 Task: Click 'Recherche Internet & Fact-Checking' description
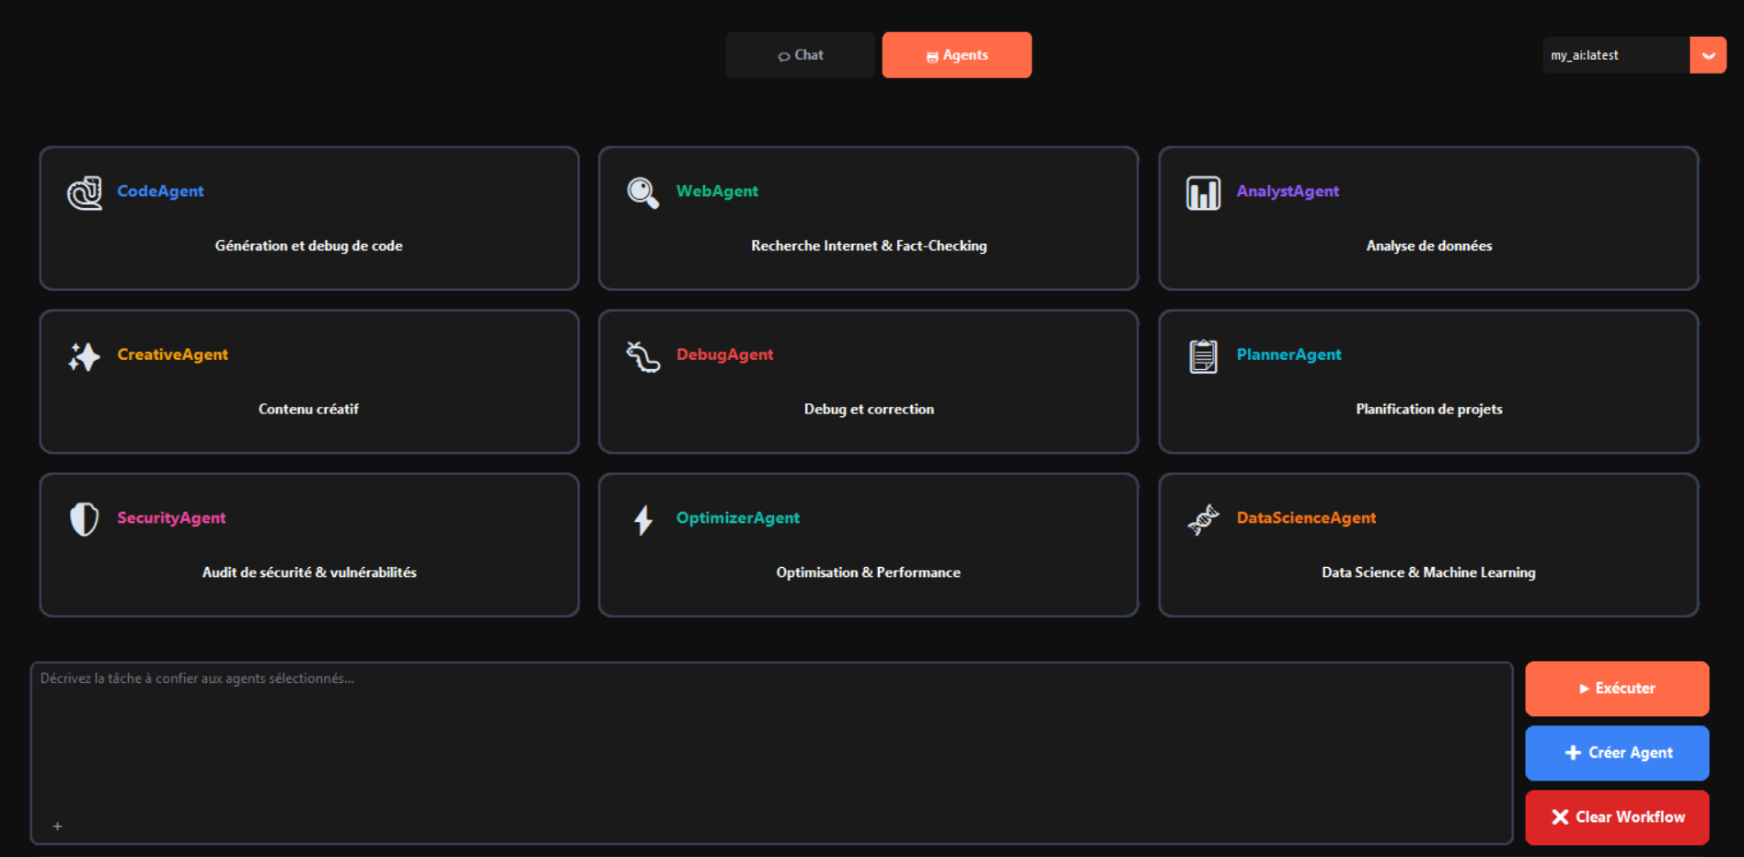pyautogui.click(x=869, y=246)
